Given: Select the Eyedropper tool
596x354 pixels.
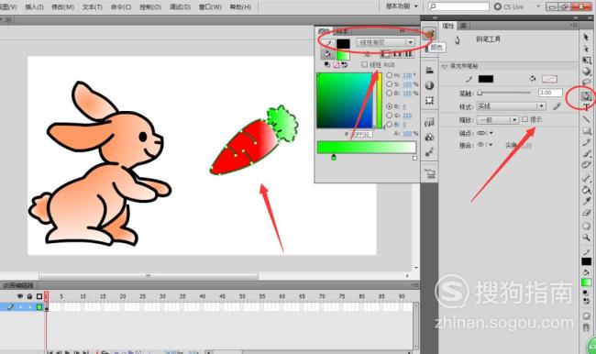Looking at the screenshot, I should [586, 201].
